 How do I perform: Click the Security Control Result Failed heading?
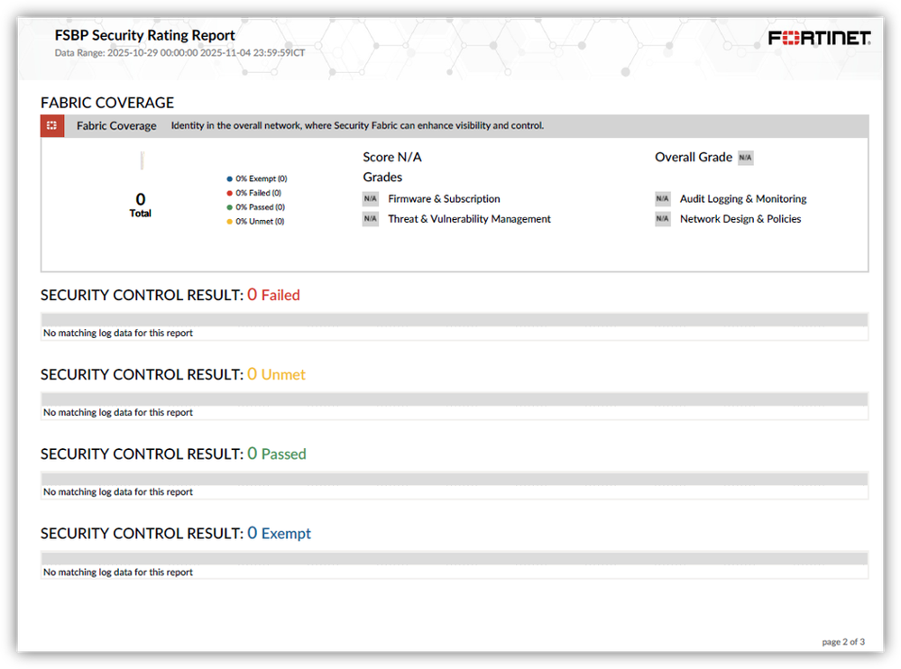point(170,295)
